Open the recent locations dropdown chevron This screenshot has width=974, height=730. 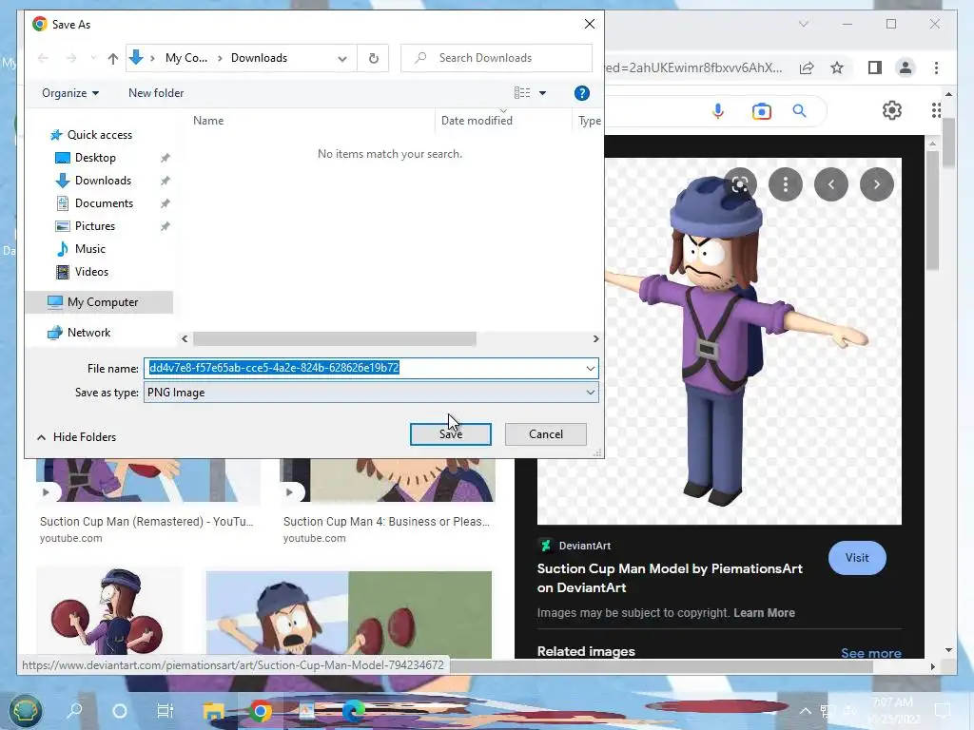93,58
